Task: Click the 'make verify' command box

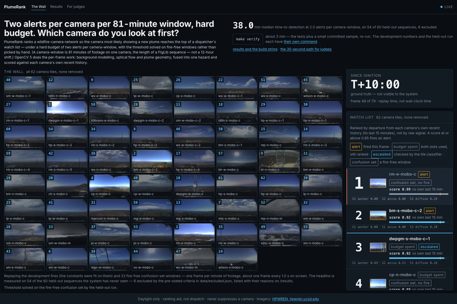Action: (x=248, y=39)
